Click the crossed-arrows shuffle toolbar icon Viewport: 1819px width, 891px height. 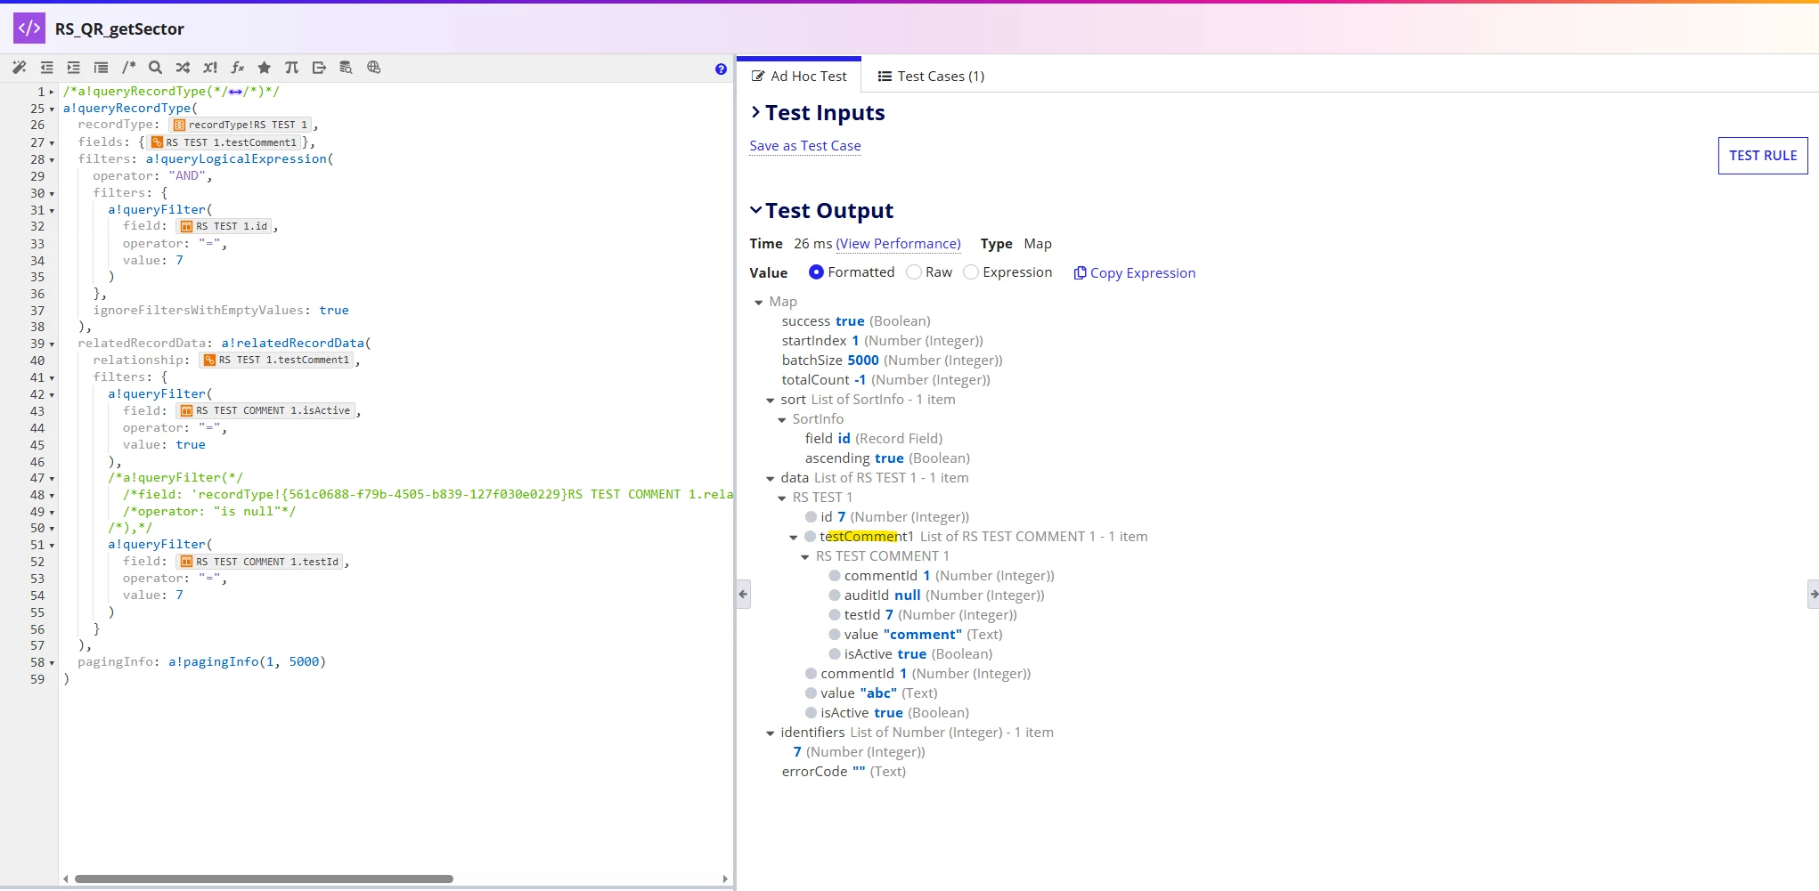(x=183, y=68)
